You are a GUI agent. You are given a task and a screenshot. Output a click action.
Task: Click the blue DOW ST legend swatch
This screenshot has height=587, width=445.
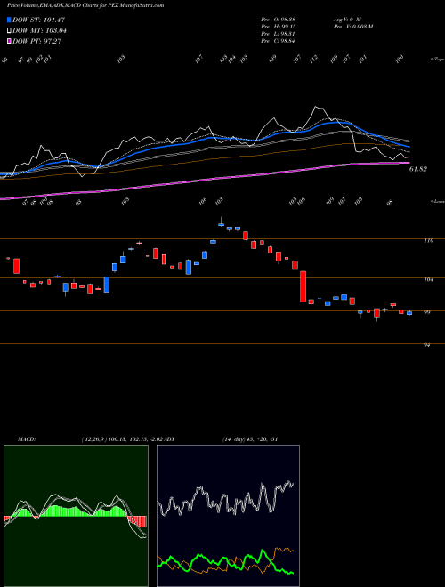[x=10, y=20]
